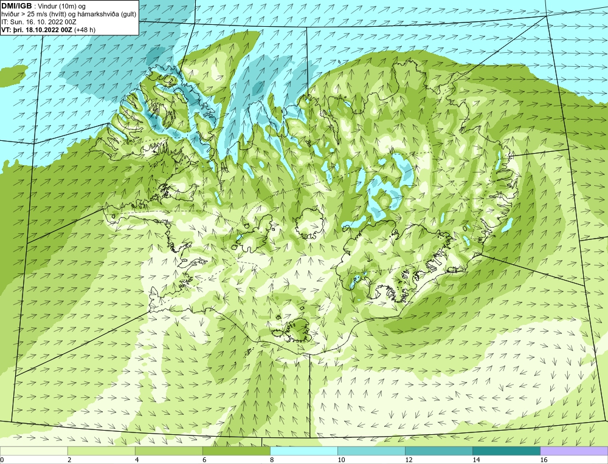
Task: Click the 0–2 m/s pale cream legend swatch
Action: [33, 451]
